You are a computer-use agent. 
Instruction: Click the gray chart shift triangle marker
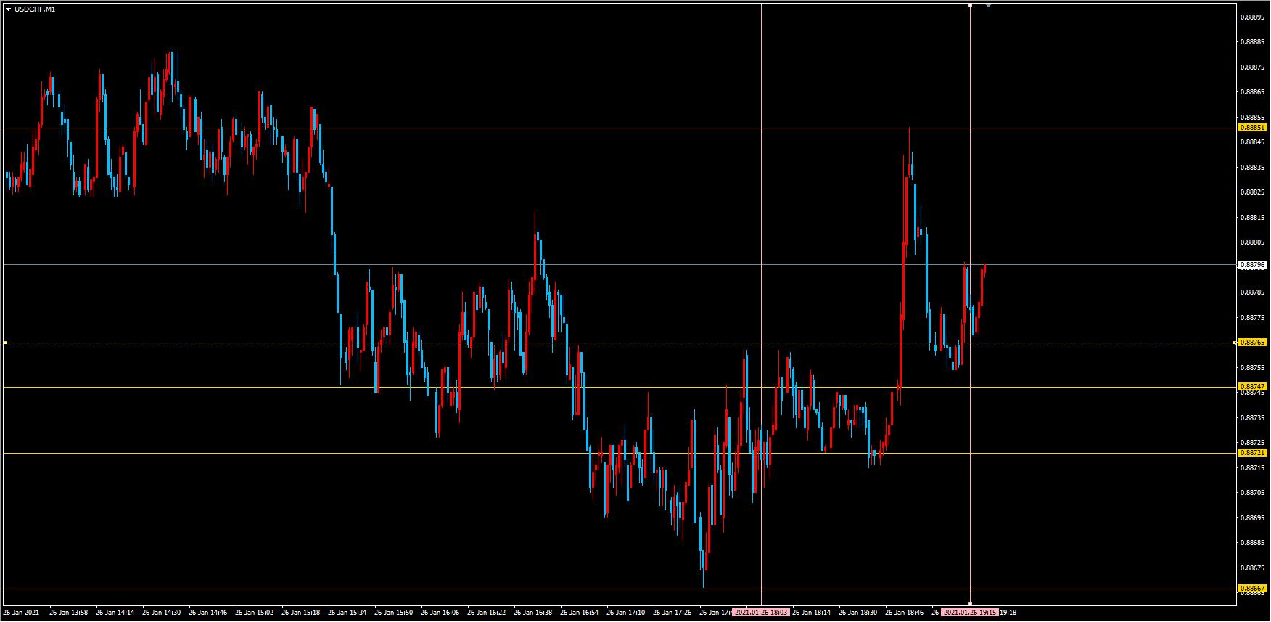click(988, 5)
